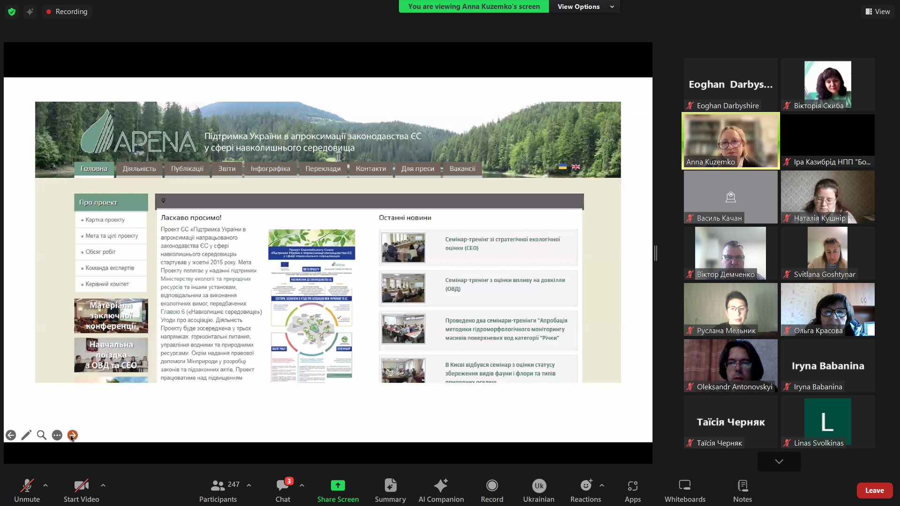This screenshot has width=900, height=506.
Task: Open the Apps panel
Action: (632, 490)
